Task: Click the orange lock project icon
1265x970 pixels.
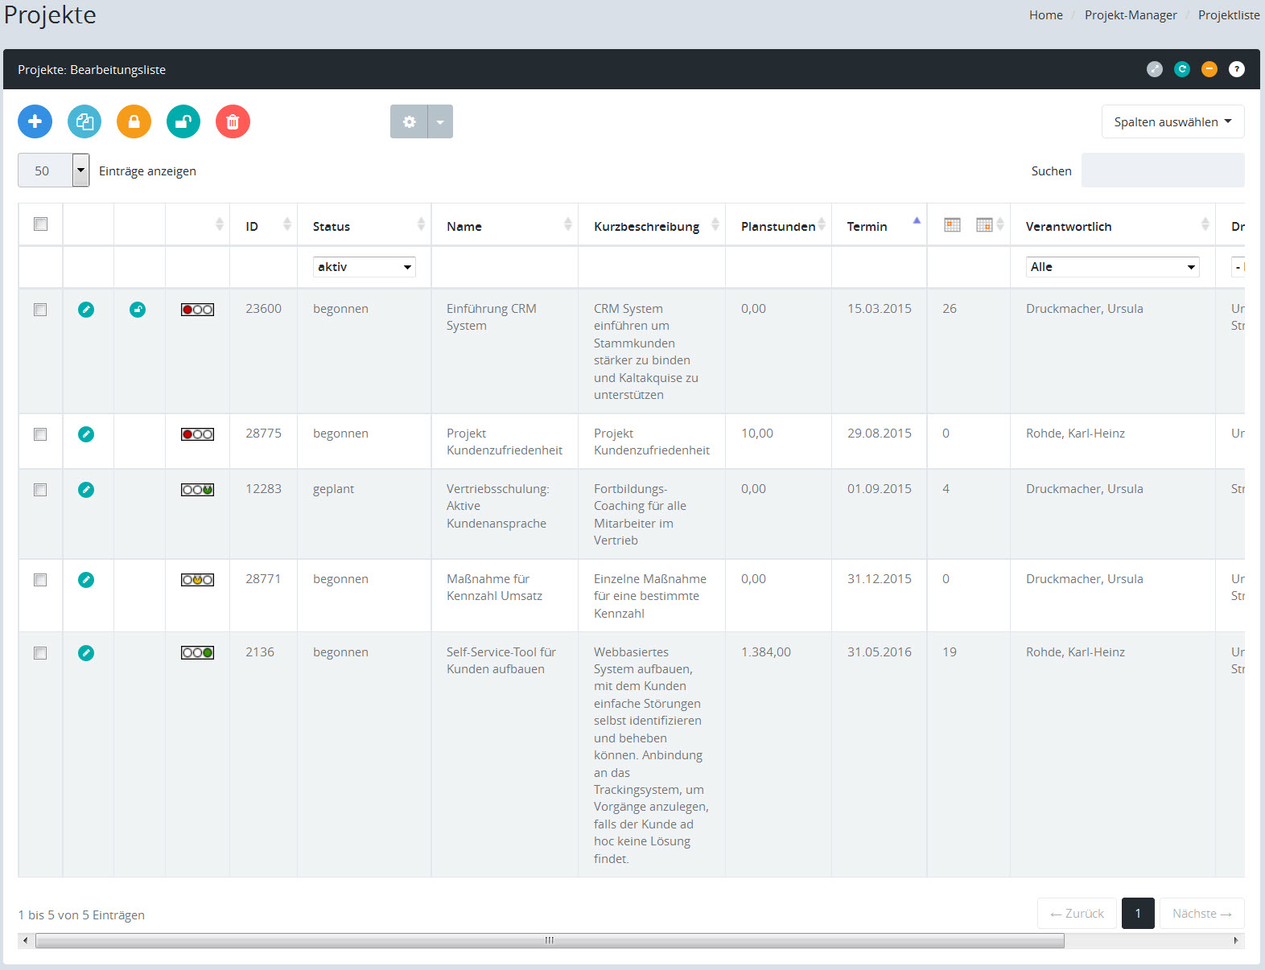Action: (134, 121)
